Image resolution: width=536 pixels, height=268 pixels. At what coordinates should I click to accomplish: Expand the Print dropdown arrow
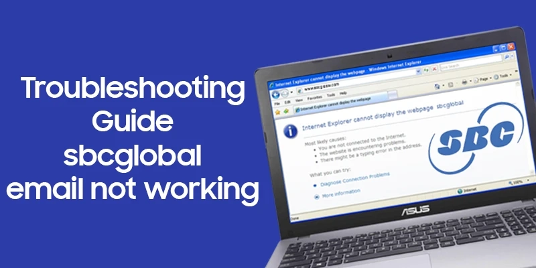[x=471, y=81]
